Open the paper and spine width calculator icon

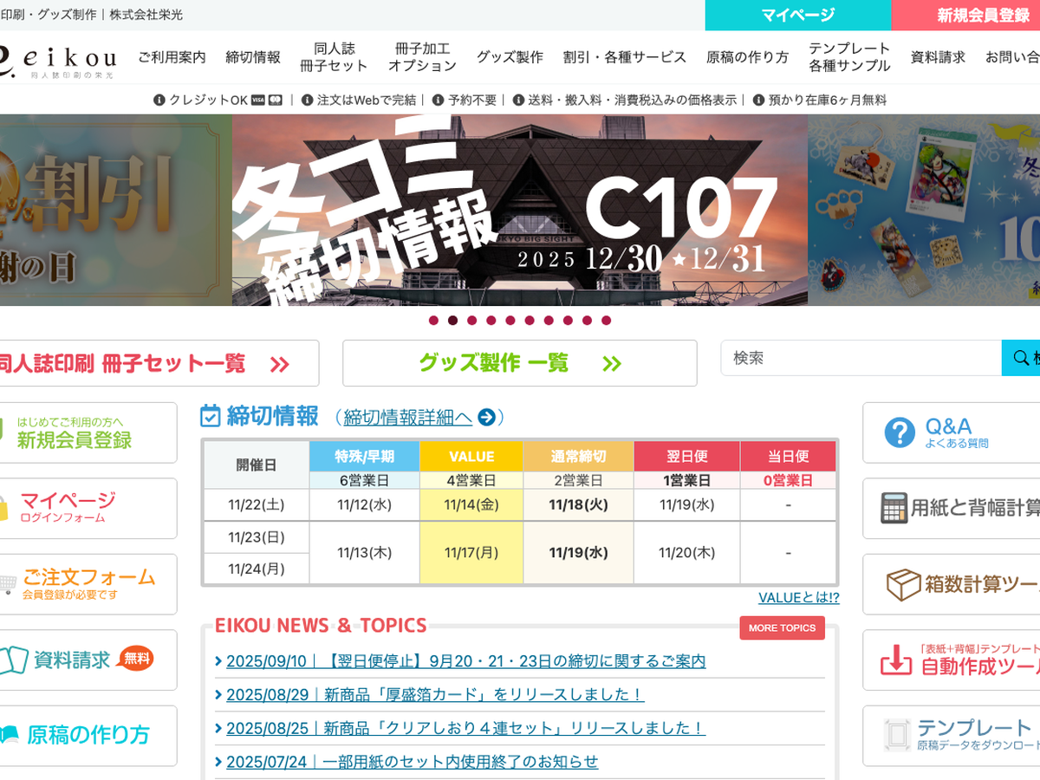(894, 508)
